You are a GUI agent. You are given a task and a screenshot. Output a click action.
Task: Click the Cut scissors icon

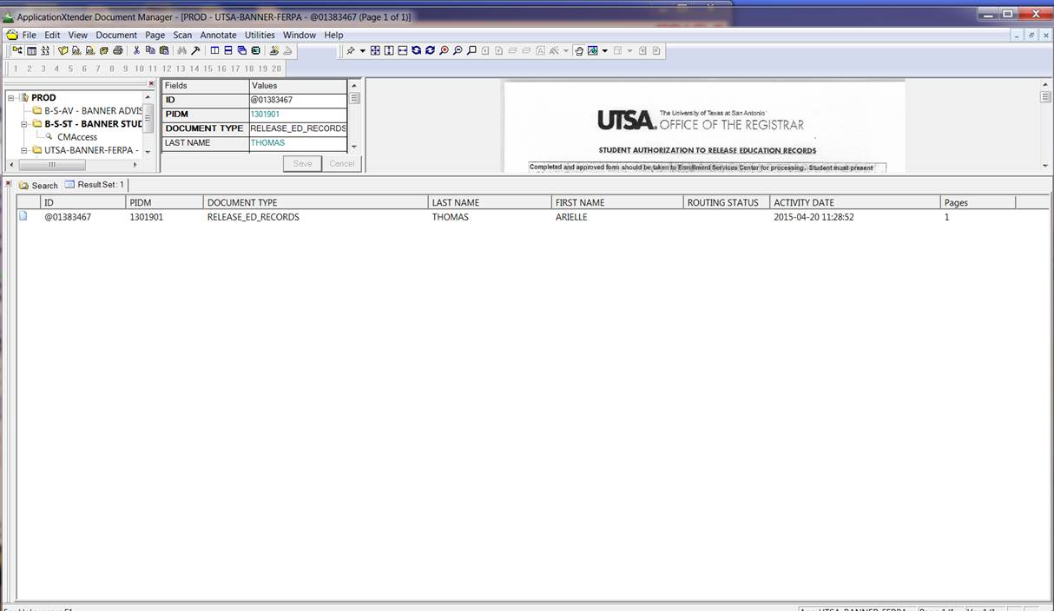(136, 51)
